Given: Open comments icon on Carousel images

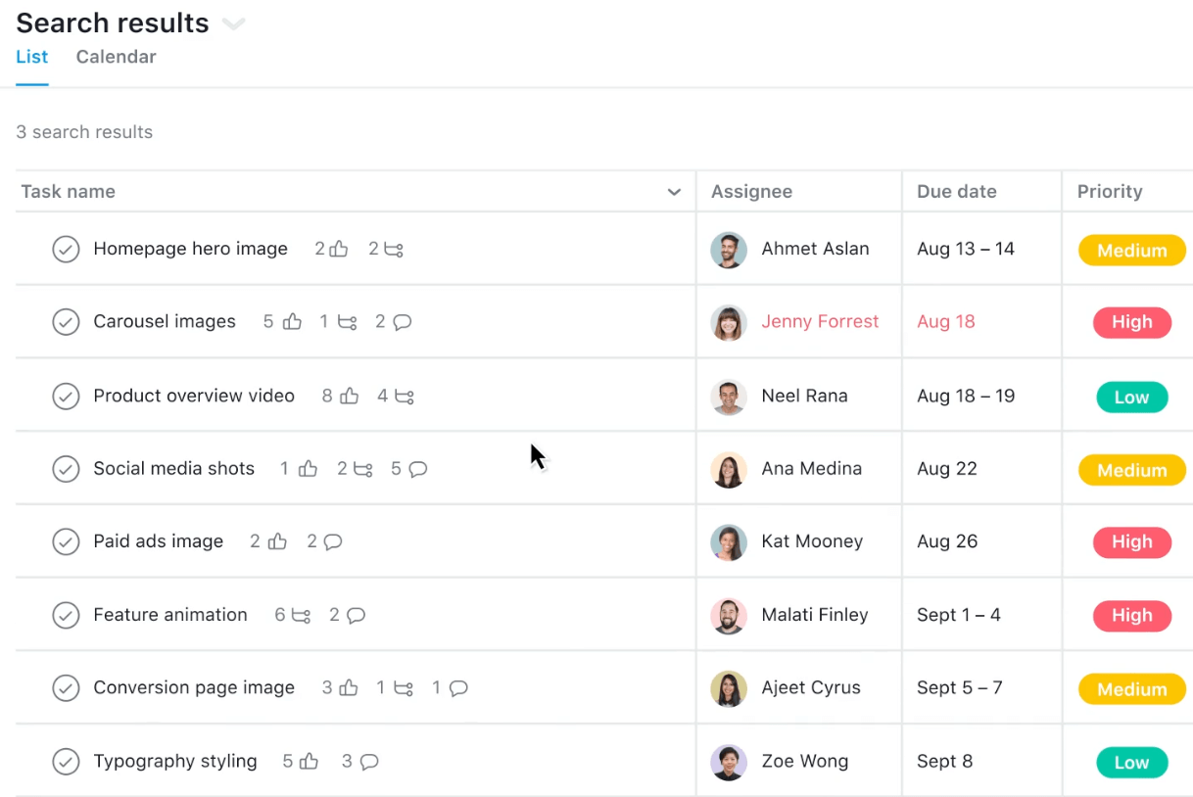Looking at the screenshot, I should click(402, 321).
